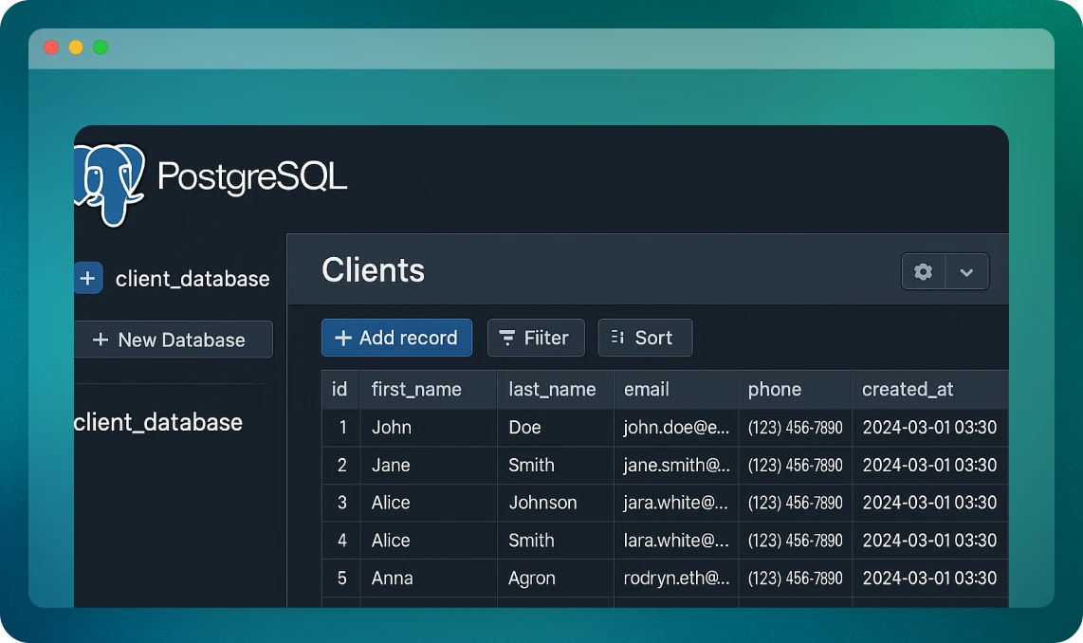1083x643 pixels.
Task: Select client_database in the lower sidebar
Action: pos(158,423)
